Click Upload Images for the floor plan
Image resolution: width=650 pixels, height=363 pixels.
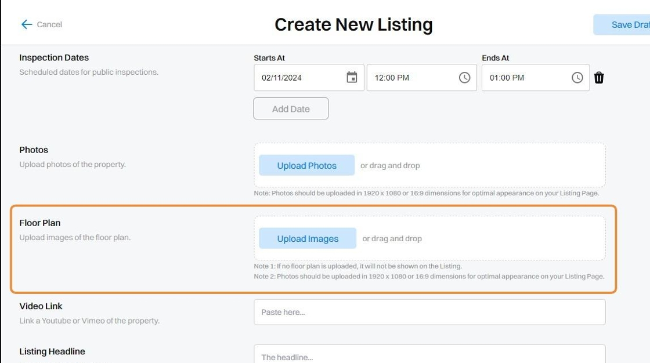308,238
